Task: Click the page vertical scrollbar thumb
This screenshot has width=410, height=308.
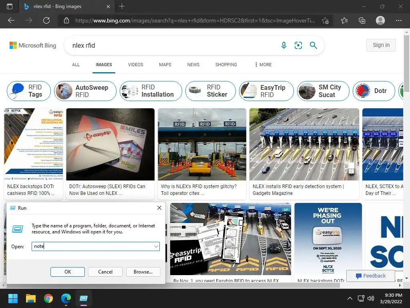Action: pyautogui.click(x=406, y=64)
